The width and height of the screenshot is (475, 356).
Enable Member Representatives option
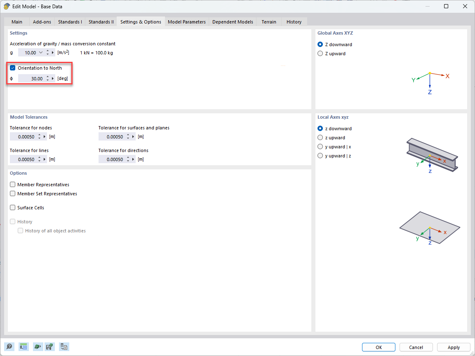12,184
